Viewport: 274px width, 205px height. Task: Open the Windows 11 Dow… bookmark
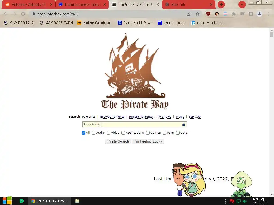pos(136,23)
